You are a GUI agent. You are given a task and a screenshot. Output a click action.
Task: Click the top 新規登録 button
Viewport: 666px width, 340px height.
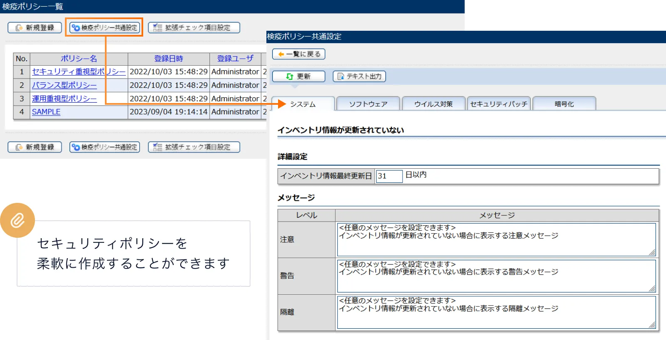(x=35, y=27)
